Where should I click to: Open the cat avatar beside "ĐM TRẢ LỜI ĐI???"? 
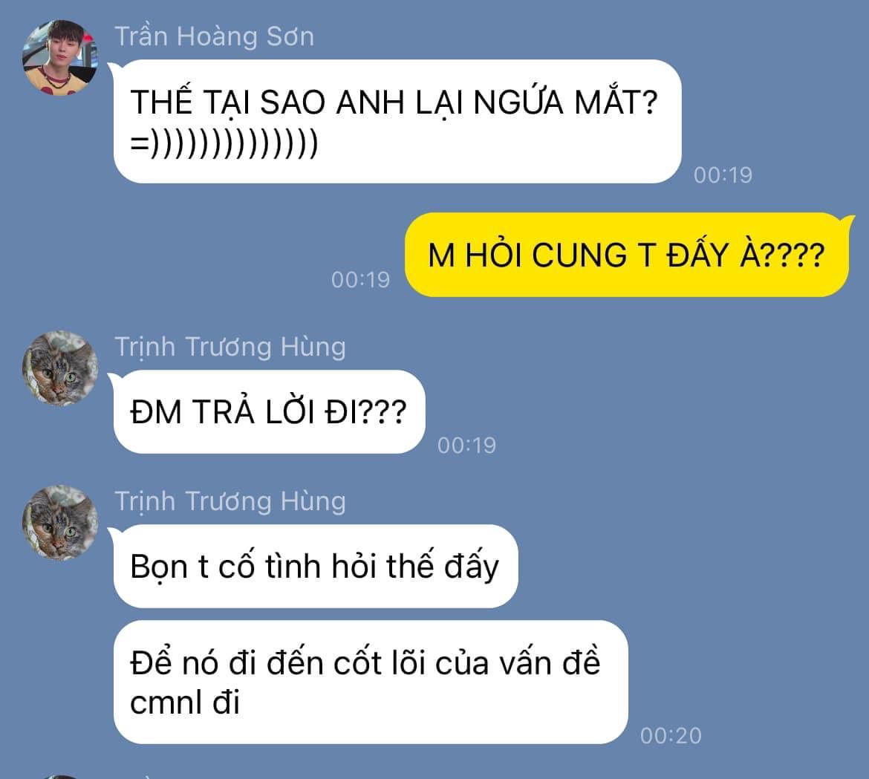(60, 368)
